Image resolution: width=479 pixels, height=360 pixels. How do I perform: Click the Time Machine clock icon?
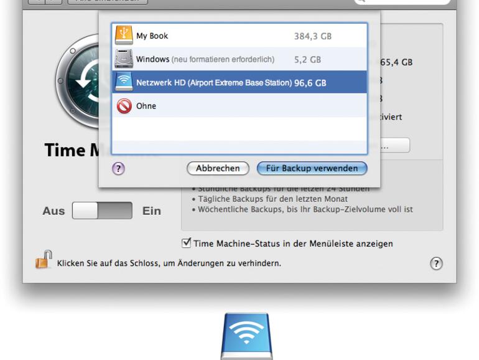click(x=78, y=82)
